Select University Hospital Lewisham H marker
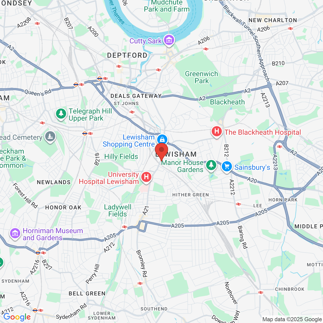323x323 pixels. tap(146, 177)
